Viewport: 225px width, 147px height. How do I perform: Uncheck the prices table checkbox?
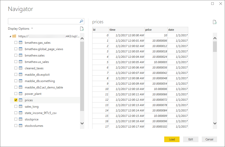(16, 100)
